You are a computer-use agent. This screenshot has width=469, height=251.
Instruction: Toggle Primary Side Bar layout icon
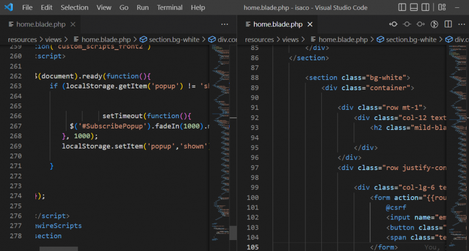click(x=401, y=7)
